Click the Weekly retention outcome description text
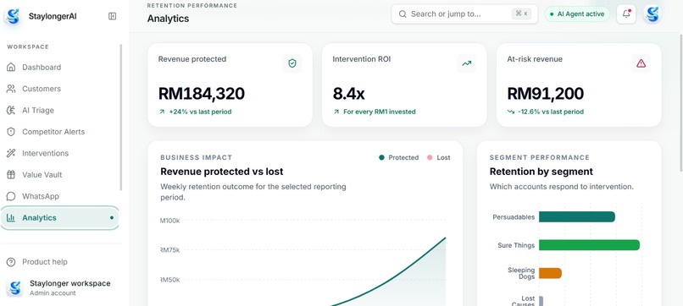This screenshot has width=683, height=306. click(253, 192)
